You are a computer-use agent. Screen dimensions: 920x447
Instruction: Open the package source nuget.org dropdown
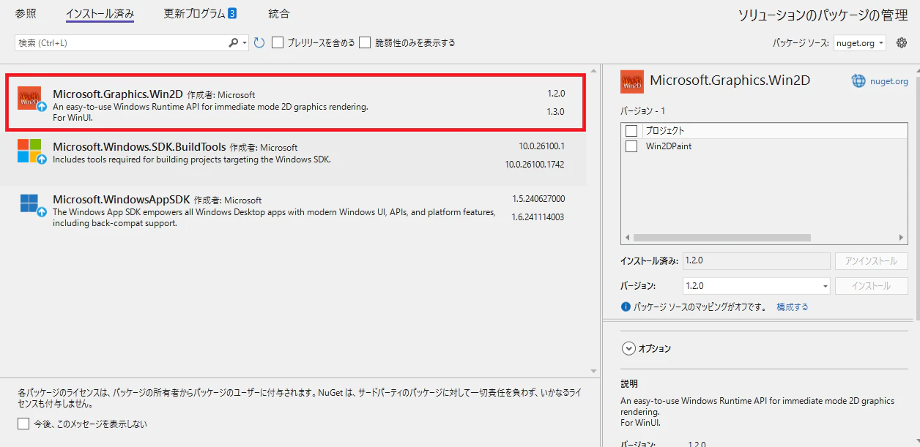859,43
